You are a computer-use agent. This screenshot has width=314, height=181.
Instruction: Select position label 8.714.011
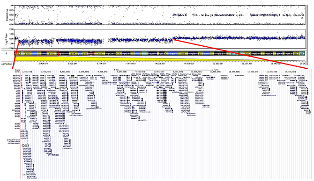101,64
